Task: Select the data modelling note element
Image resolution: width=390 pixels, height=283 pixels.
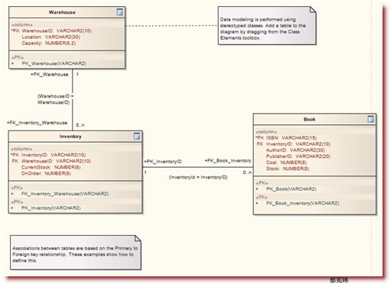Action: point(267,26)
